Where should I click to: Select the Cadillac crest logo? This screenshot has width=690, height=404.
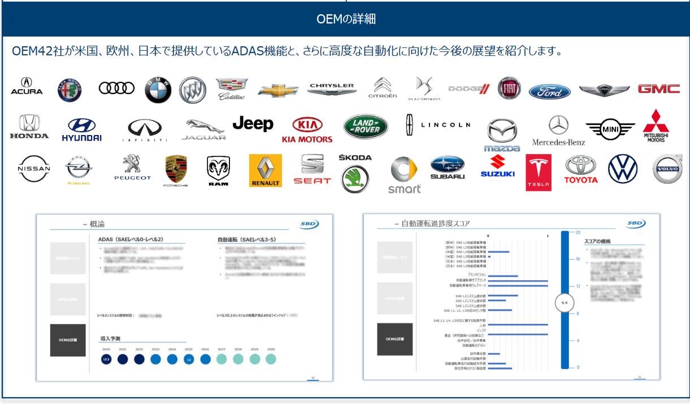coord(232,89)
